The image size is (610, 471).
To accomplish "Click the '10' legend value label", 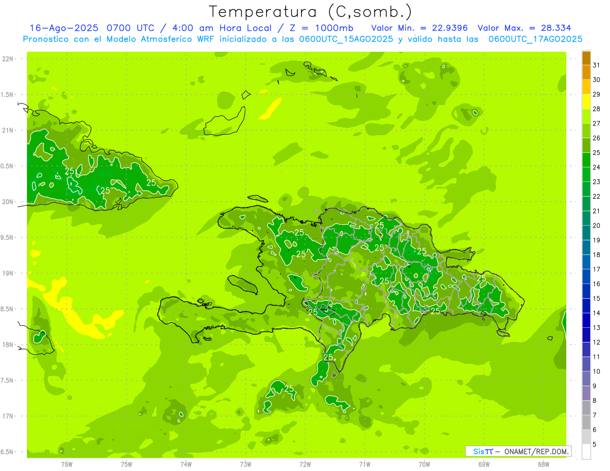I will [596, 371].
